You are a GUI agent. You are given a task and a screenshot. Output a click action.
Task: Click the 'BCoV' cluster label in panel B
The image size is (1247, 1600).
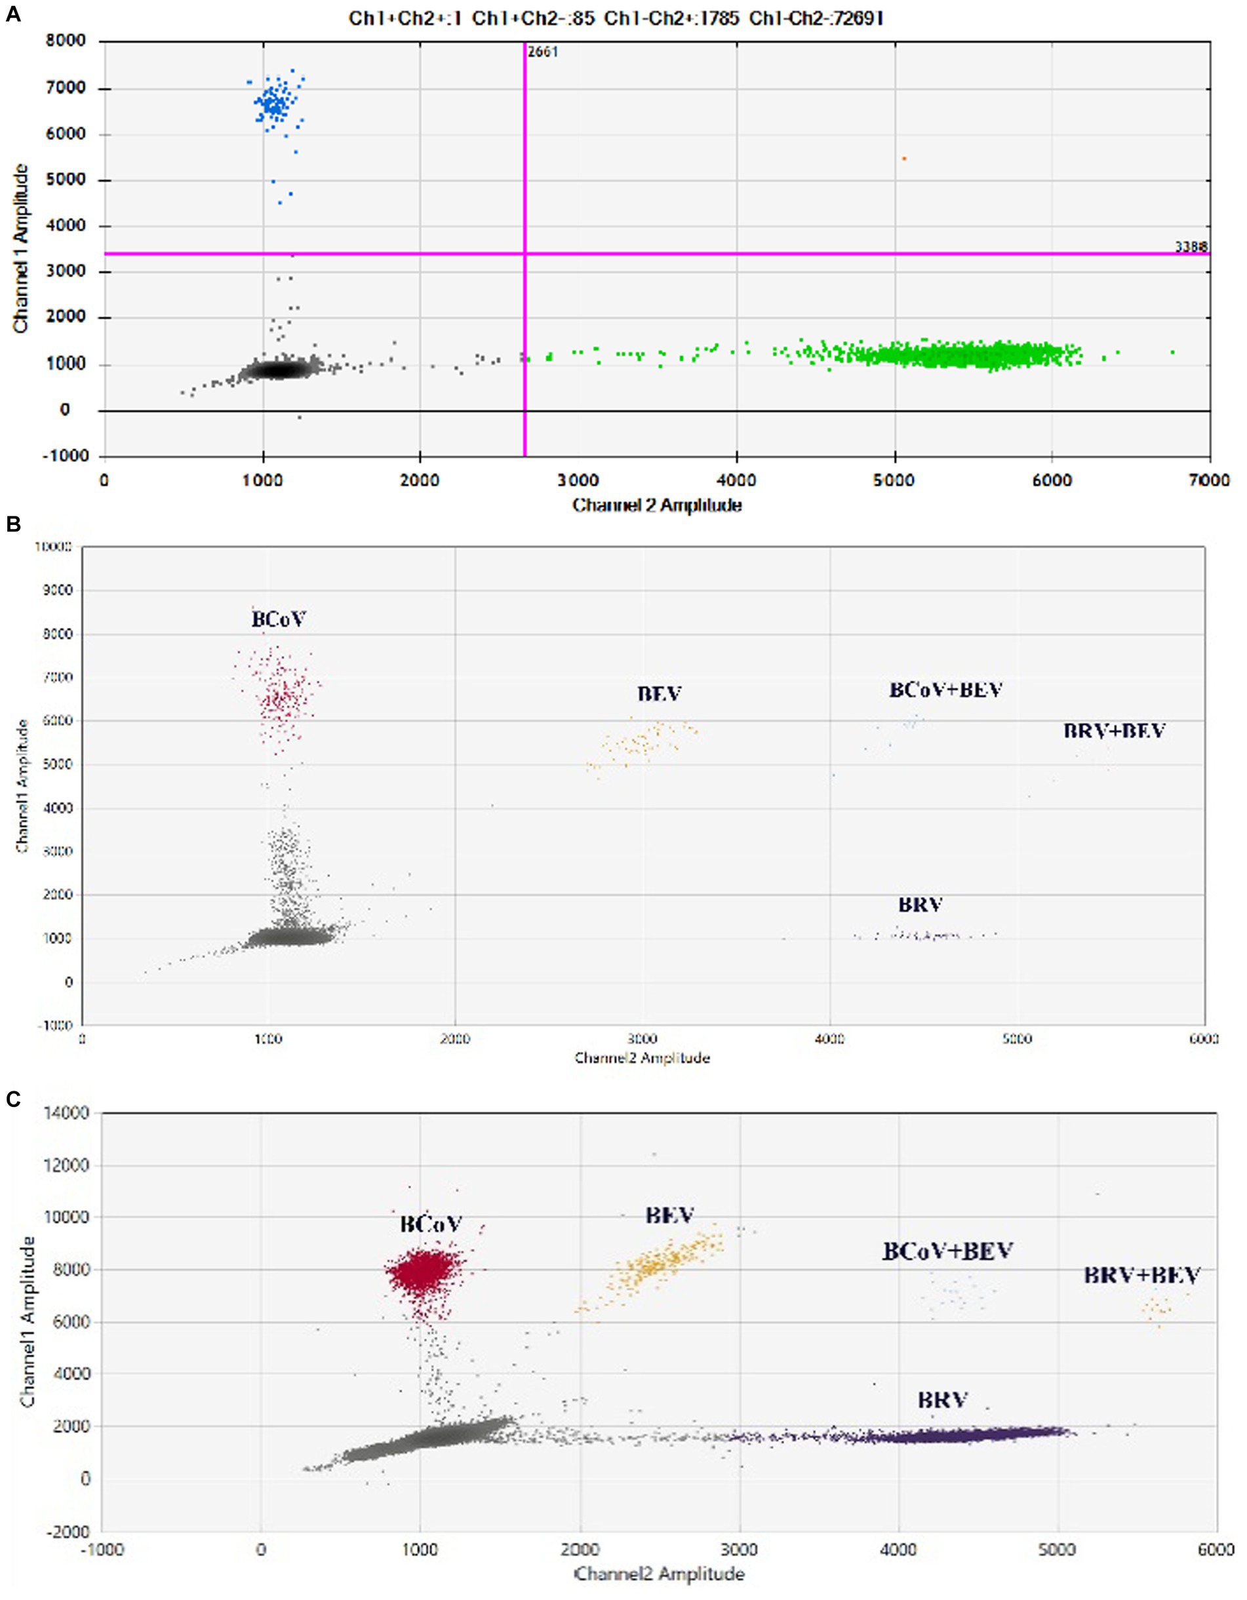point(279,620)
